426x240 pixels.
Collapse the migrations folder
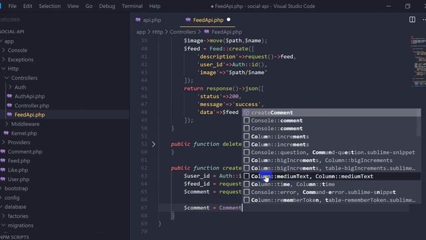point(3,225)
